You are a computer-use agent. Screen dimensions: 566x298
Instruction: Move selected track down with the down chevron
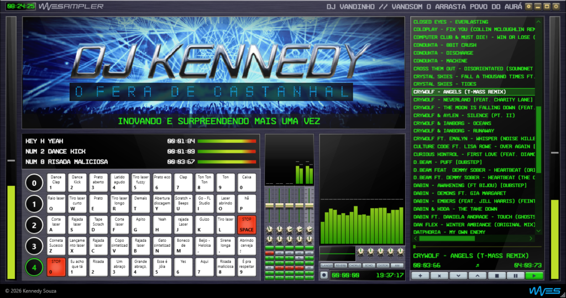[x=458, y=275]
